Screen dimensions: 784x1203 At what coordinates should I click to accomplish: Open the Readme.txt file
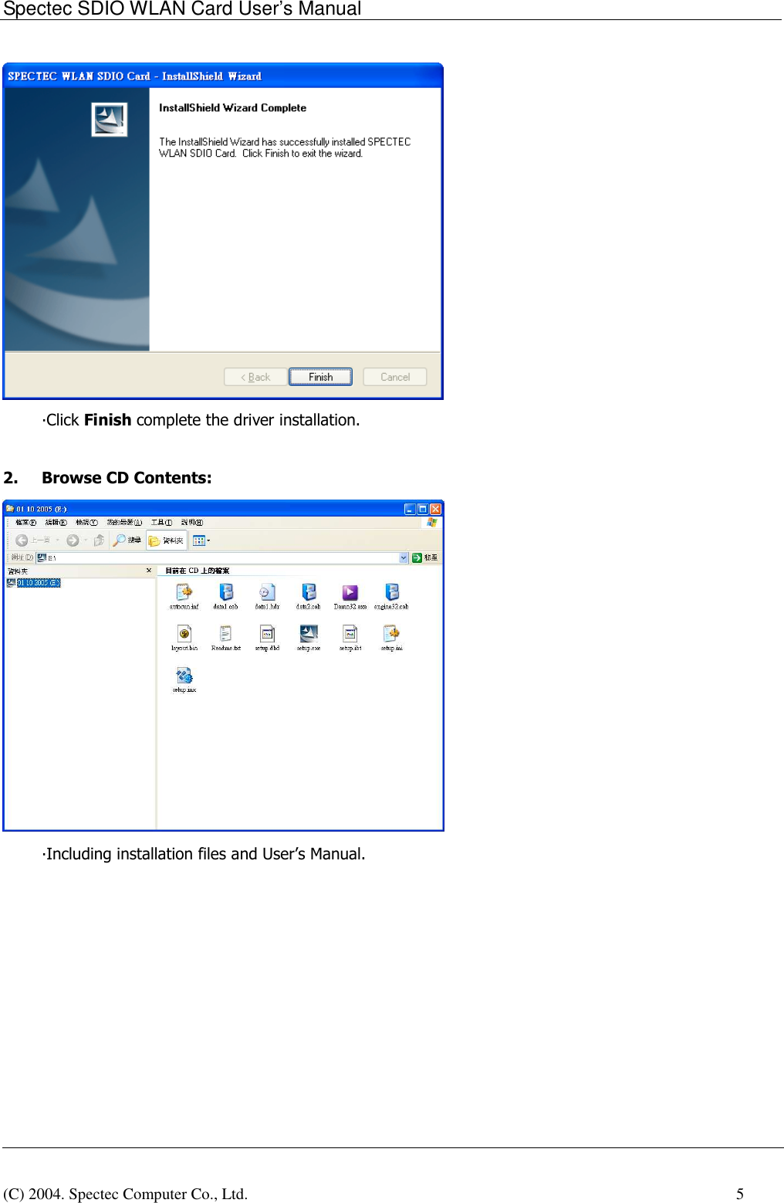tap(227, 632)
